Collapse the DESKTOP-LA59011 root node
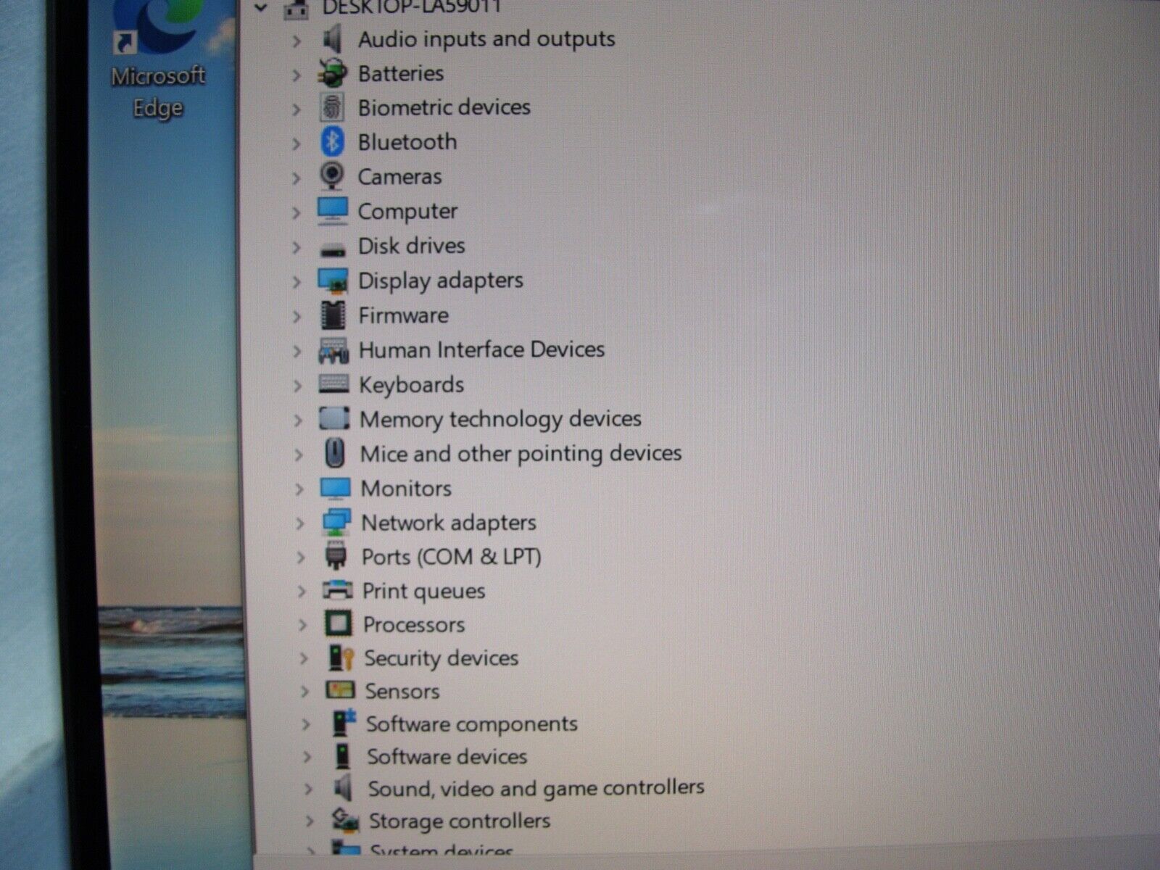This screenshot has width=1160, height=870. 260,8
